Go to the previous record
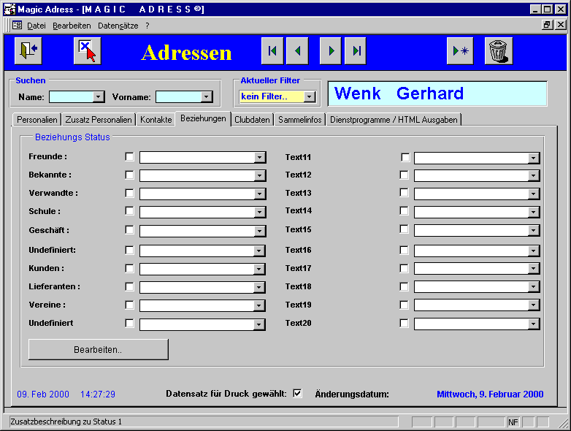 [297, 51]
